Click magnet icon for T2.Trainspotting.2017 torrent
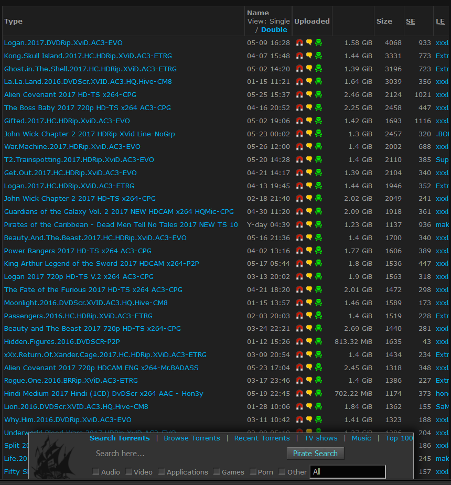The image size is (451, 485). [x=299, y=159]
